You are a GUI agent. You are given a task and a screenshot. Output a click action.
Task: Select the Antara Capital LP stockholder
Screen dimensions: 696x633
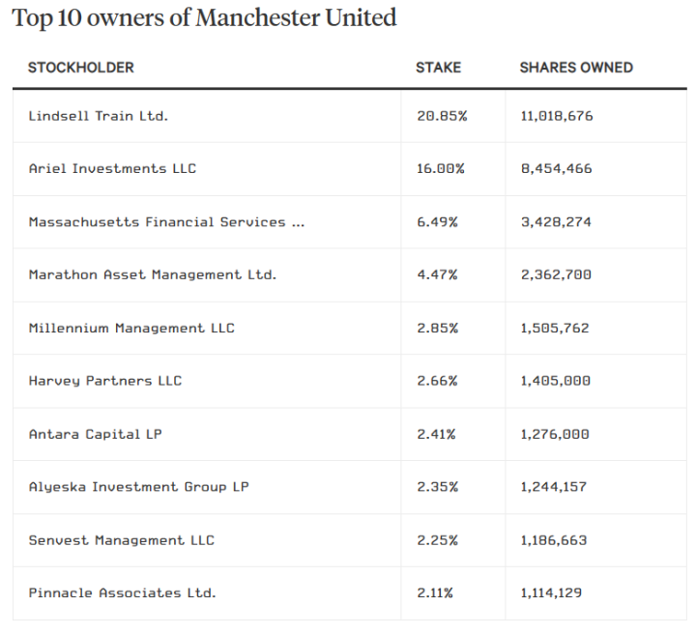coord(95,434)
